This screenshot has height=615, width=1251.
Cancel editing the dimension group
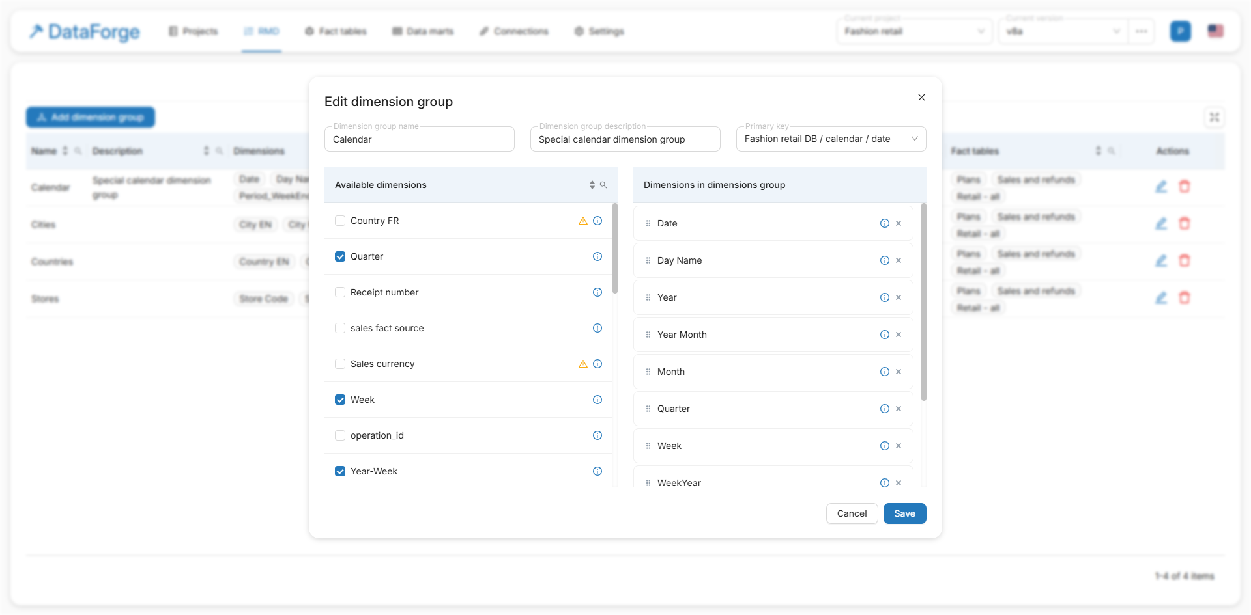pyautogui.click(x=852, y=513)
